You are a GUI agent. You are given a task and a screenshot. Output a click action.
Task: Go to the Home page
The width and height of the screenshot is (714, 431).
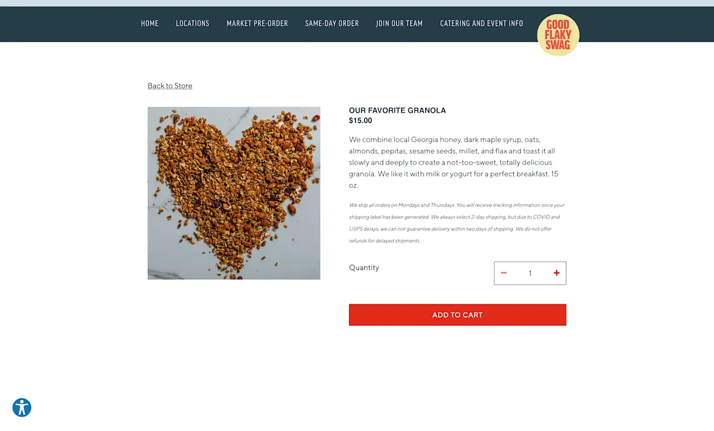click(150, 23)
